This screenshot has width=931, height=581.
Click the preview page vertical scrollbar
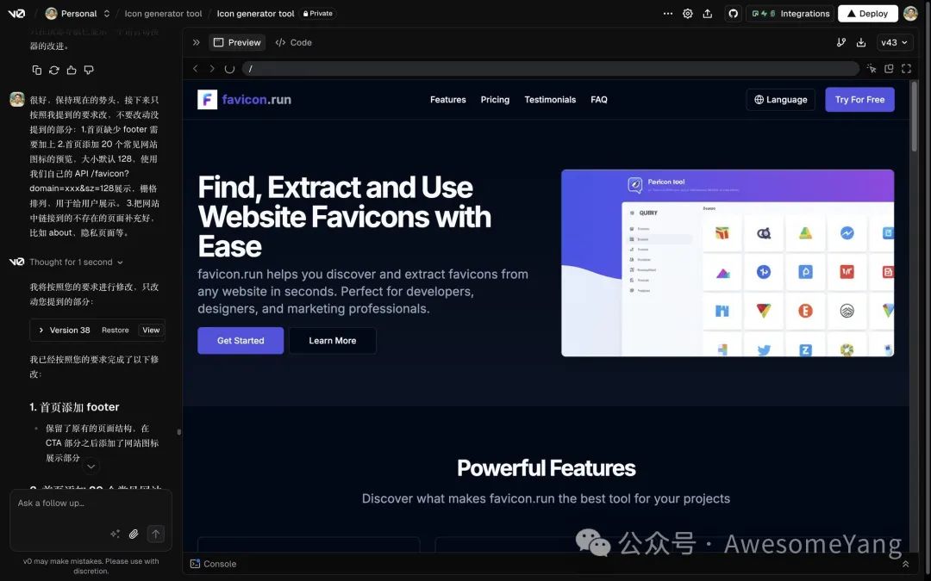click(915, 116)
